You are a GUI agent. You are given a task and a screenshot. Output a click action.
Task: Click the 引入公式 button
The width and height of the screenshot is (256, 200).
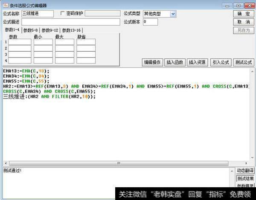point(221,62)
